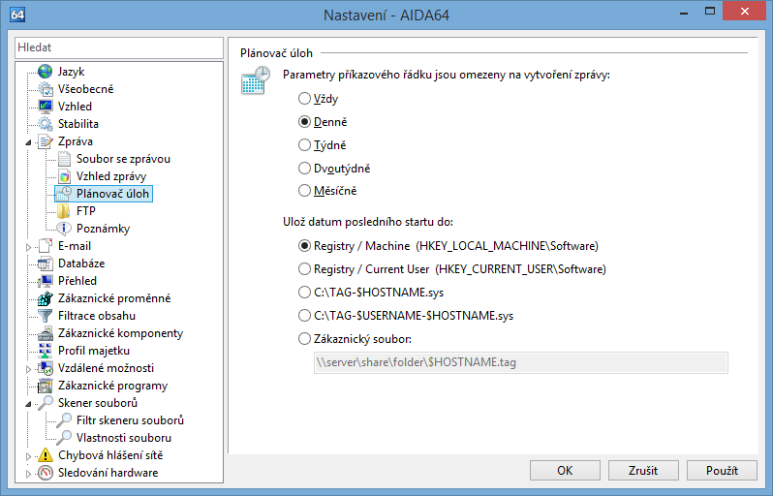Click the remote monitor icon beside Vzdálené možnosti
Screen dimensions: 773x496
[46, 368]
